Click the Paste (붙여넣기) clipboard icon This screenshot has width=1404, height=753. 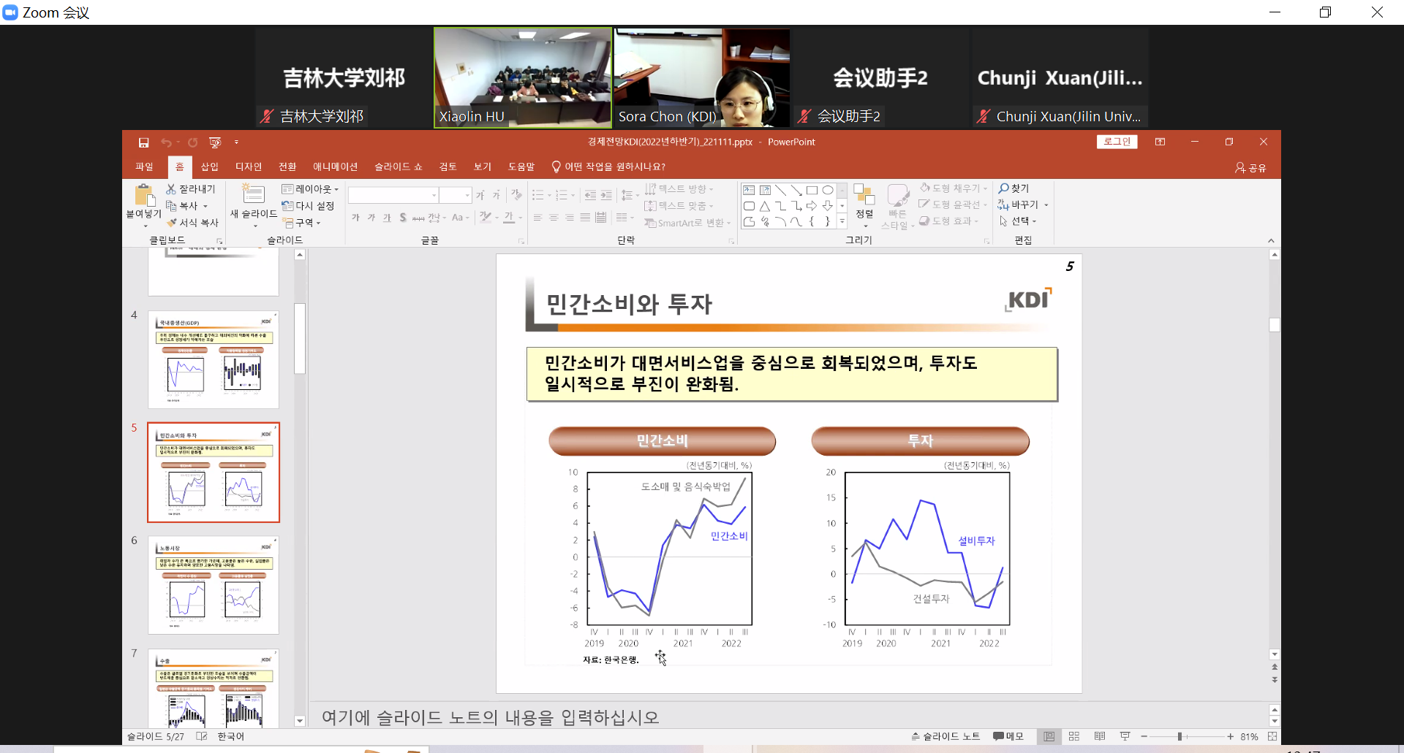click(144, 196)
